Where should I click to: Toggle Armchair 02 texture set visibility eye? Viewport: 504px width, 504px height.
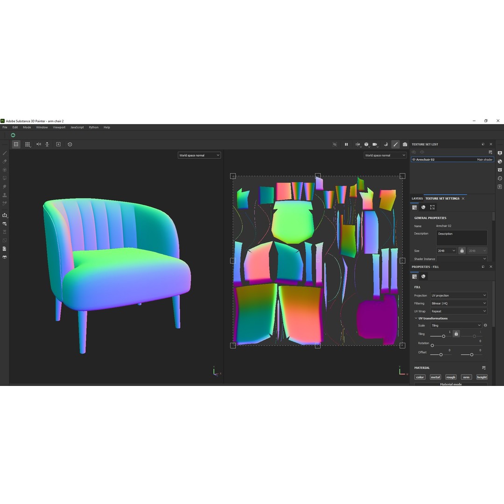pyautogui.click(x=413, y=160)
